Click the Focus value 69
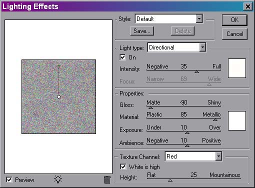 point(183,79)
